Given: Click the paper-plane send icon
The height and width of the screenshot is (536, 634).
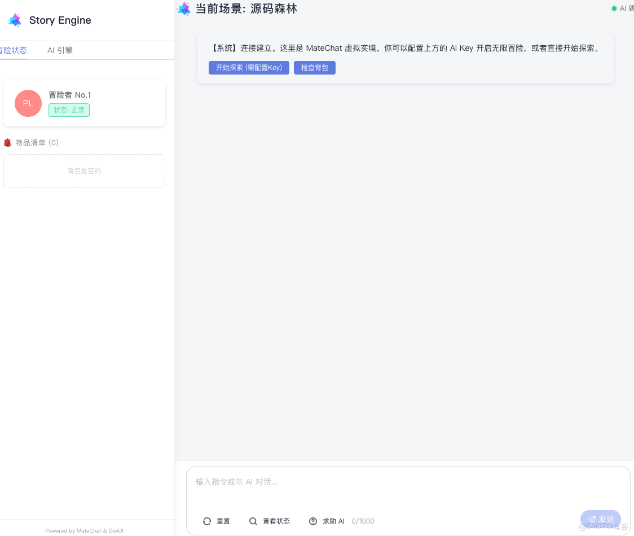Looking at the screenshot, I should point(593,519).
